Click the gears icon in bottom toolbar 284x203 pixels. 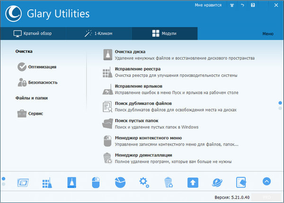[144, 182]
